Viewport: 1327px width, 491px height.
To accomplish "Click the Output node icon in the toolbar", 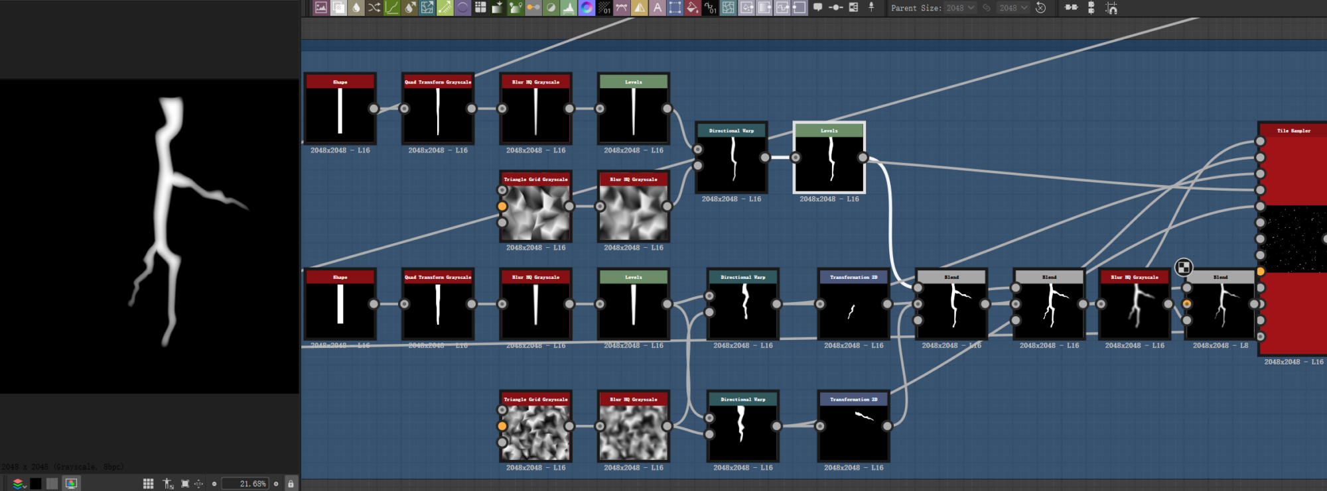I will click(800, 8).
